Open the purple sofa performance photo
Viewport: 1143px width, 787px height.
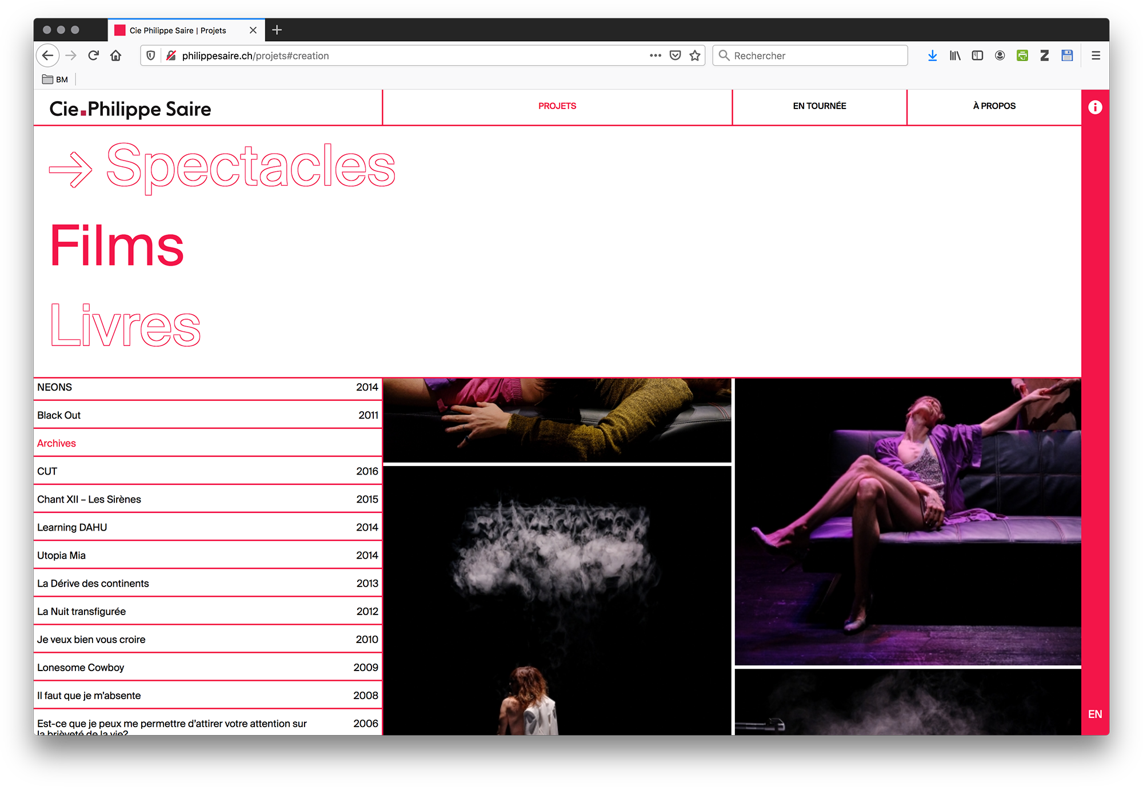[x=908, y=522]
